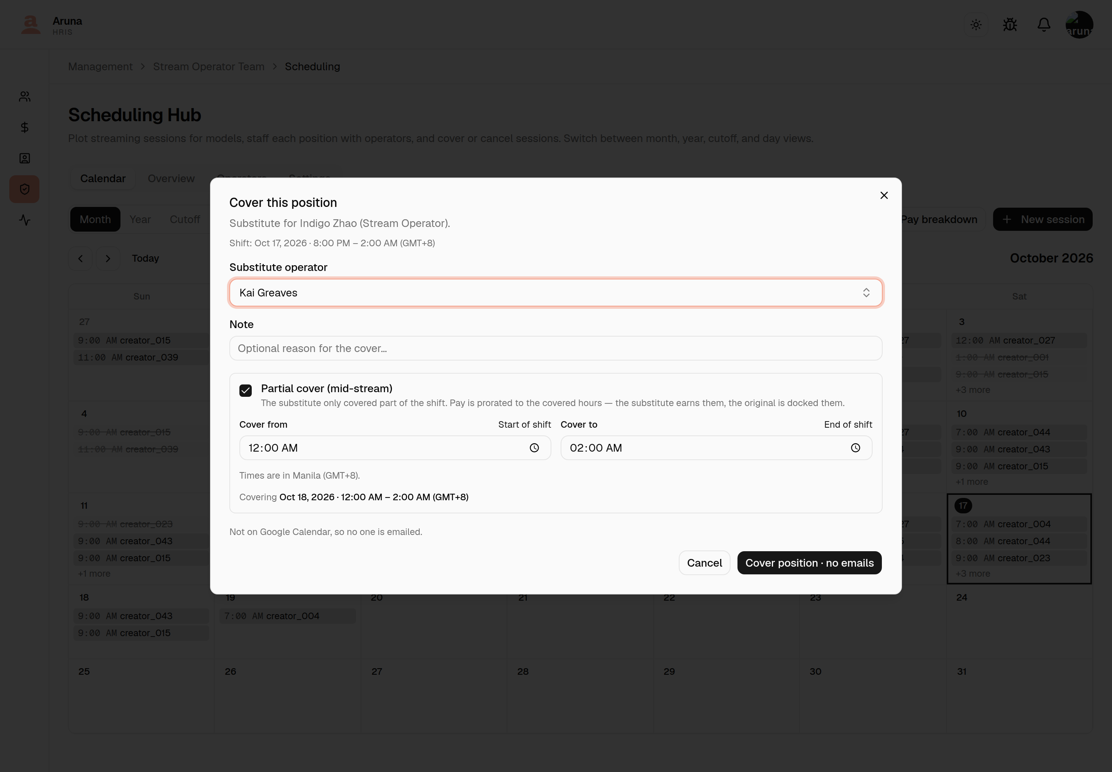The image size is (1112, 772).
Task: Open the activity pulse sidebar icon
Action: click(x=25, y=220)
